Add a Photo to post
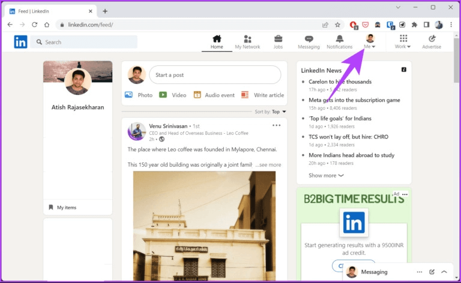The height and width of the screenshot is (283, 461). [139, 95]
